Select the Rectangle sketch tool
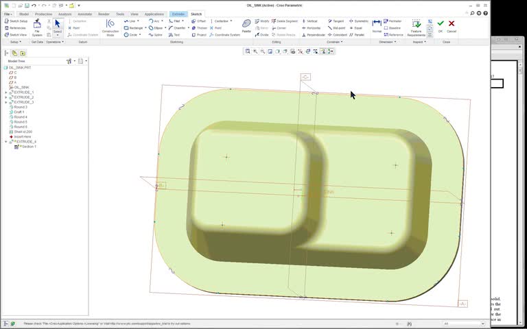This screenshot has height=329, width=527. 133,28
